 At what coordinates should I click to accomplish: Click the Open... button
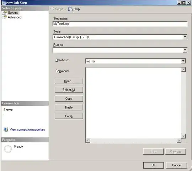69,81
